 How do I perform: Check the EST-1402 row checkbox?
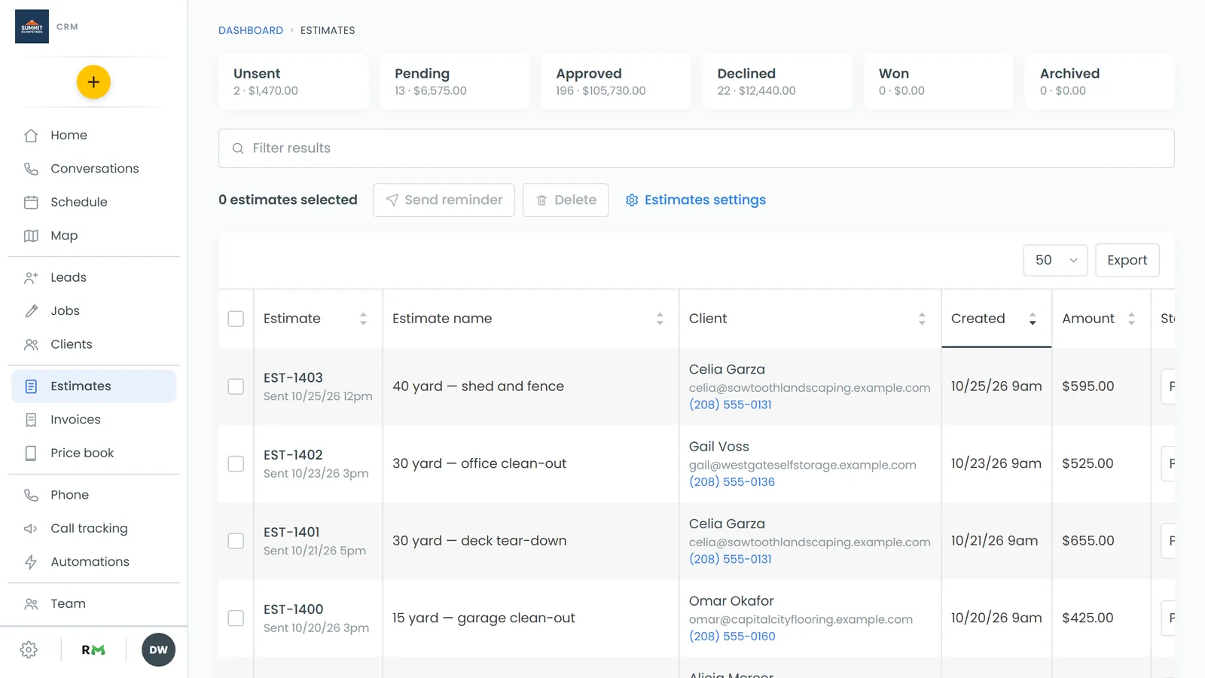[x=236, y=463]
